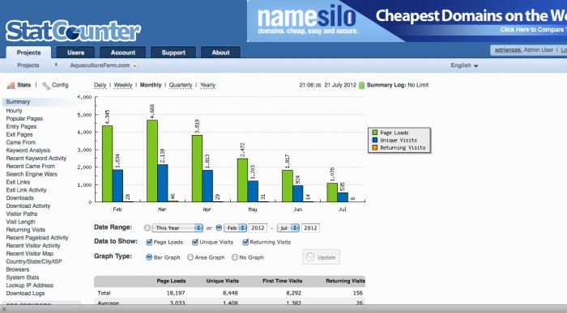Viewport: 567px width, 313px height.
Task: Open Exit Pages in the sidebar
Action: 19,134
